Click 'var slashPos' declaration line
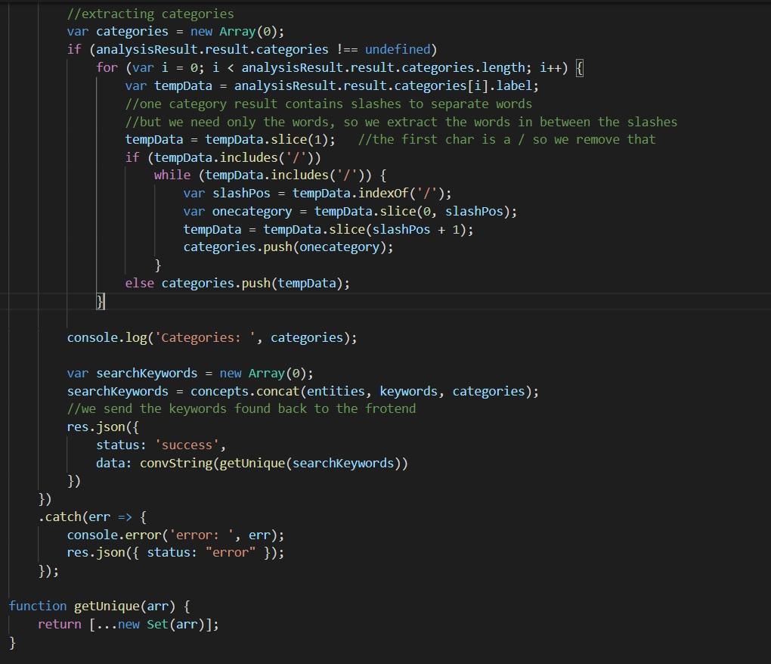Image resolution: width=771 pixels, height=664 pixels. click(x=317, y=194)
